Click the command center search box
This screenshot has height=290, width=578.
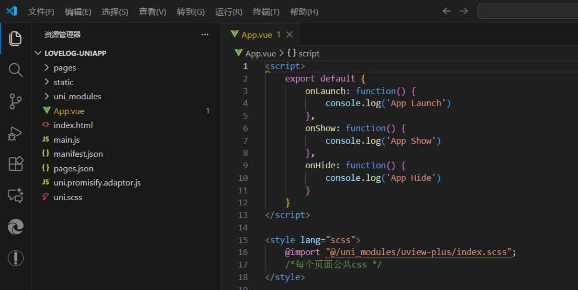point(527,11)
